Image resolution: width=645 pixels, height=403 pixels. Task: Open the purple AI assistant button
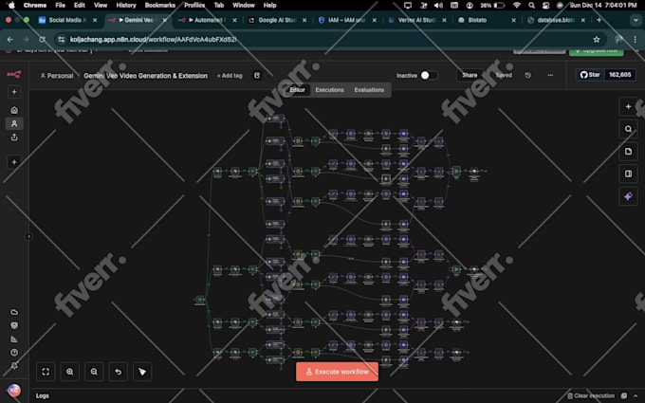[628, 196]
